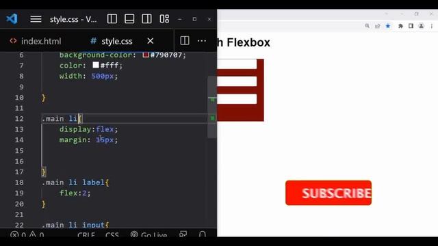
Task: Click the '.main li input{' selector text
Action: click(75, 225)
